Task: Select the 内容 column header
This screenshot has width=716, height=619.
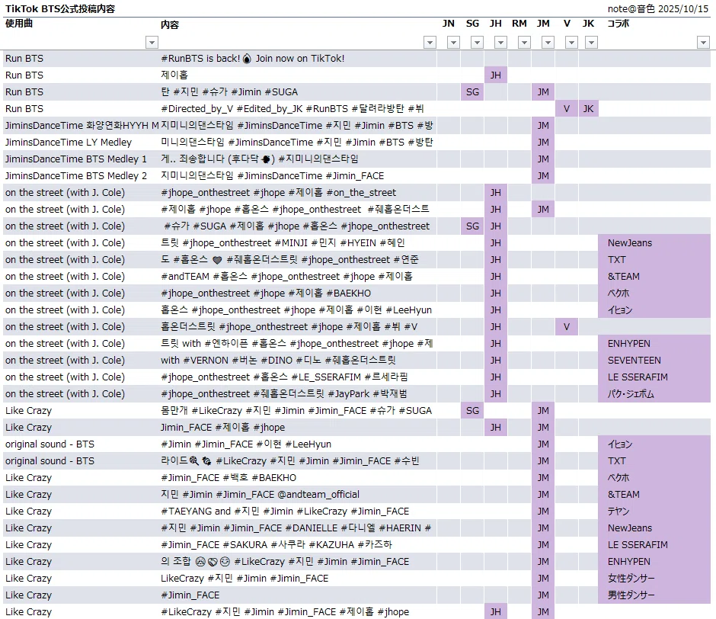Action: 170,24
